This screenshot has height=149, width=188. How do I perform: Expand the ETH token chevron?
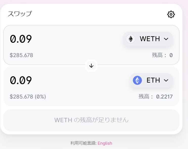point(166,80)
